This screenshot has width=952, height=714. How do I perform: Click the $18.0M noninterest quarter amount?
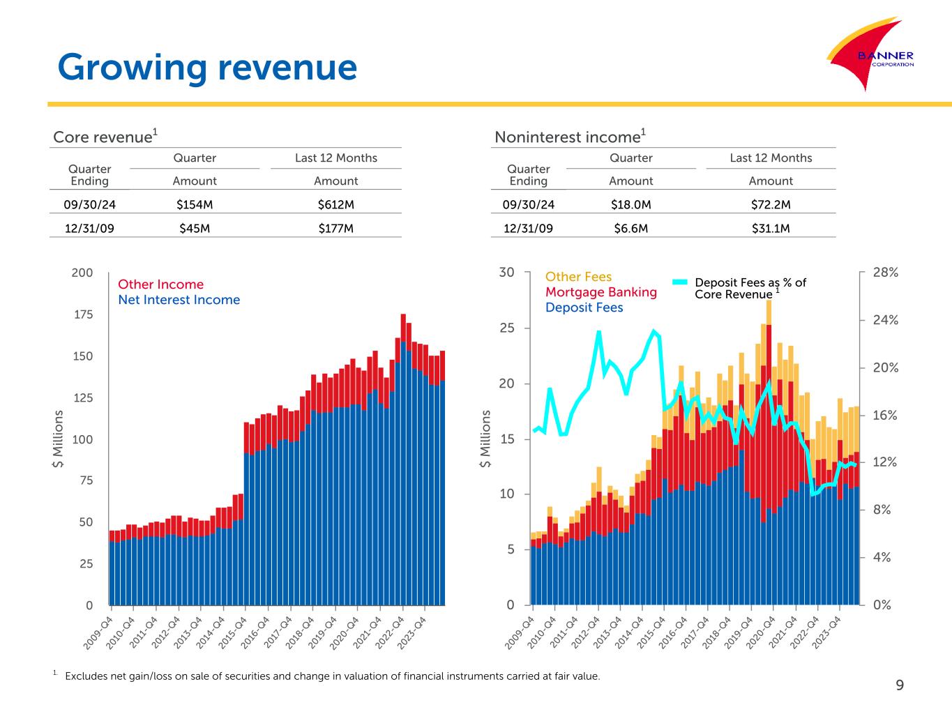[x=630, y=204]
